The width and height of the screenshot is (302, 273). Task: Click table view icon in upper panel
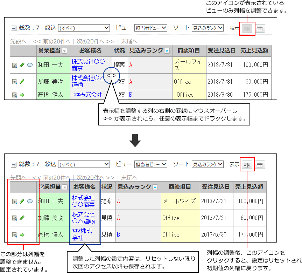click(260, 29)
